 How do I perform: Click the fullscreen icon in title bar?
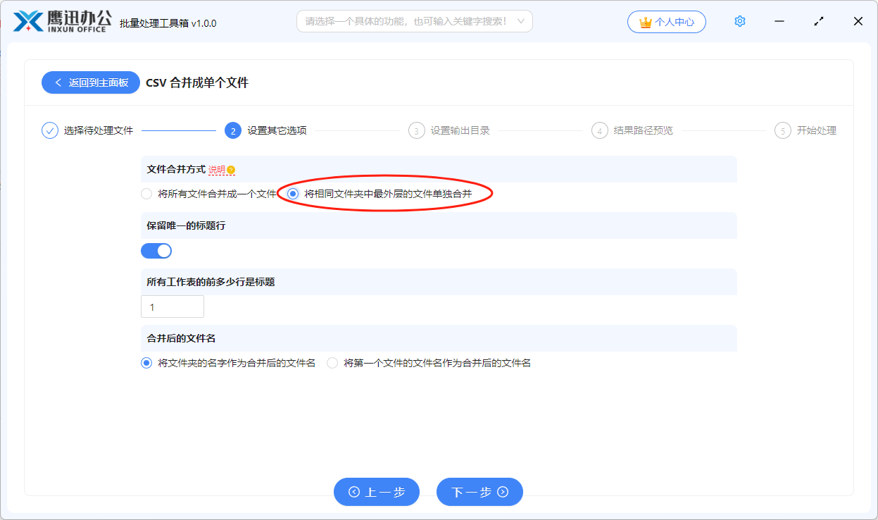pos(818,21)
